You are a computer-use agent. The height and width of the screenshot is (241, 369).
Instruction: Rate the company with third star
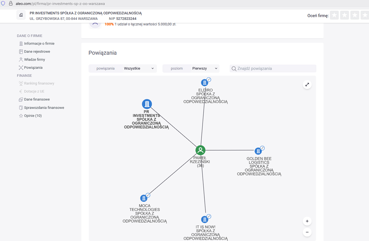tap(355, 16)
